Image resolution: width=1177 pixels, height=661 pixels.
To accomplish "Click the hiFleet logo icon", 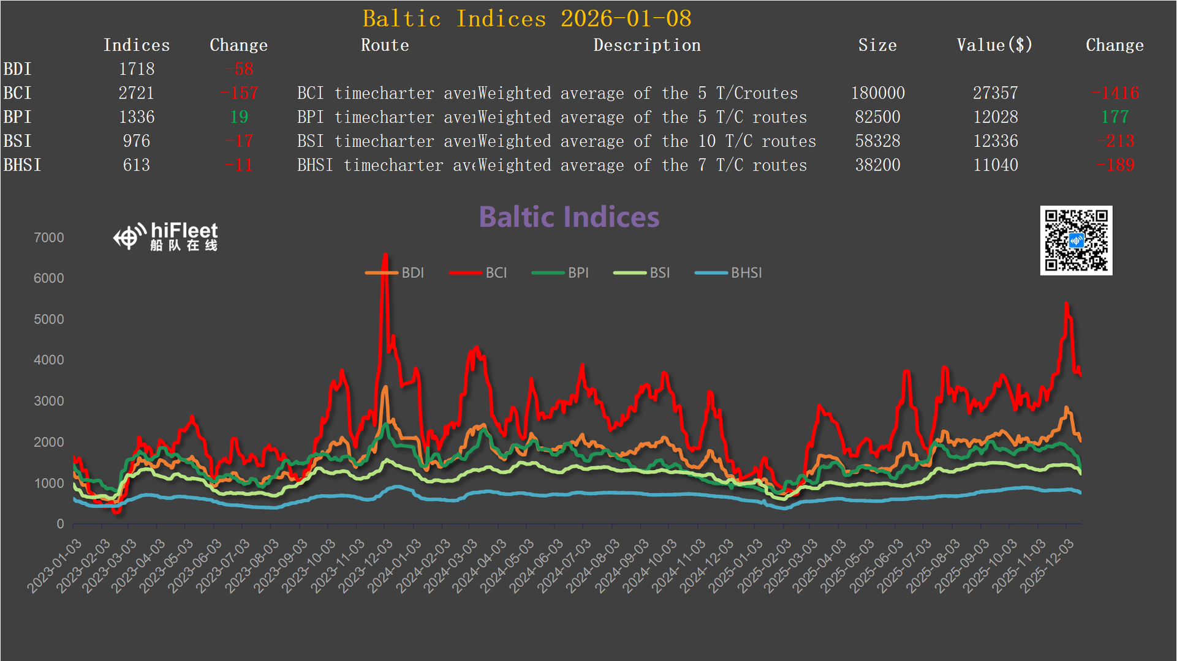I will [130, 237].
